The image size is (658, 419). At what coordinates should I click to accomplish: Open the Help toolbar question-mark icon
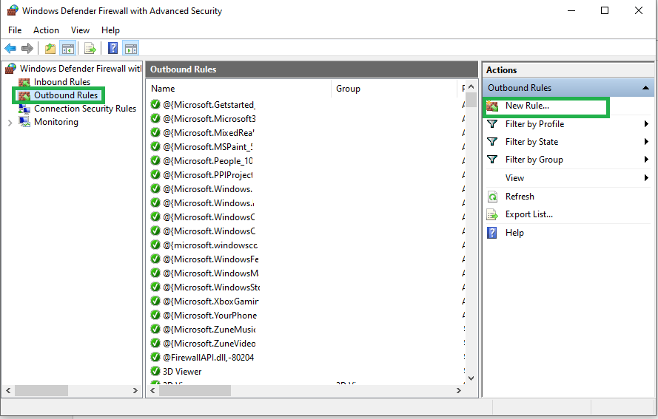point(113,48)
